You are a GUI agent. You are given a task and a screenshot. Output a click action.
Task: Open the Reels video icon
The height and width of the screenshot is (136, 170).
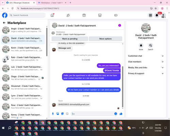[84, 15]
